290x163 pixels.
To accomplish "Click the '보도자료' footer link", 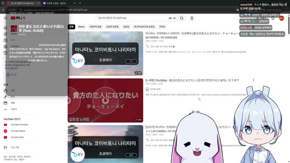I will pos(12,157).
